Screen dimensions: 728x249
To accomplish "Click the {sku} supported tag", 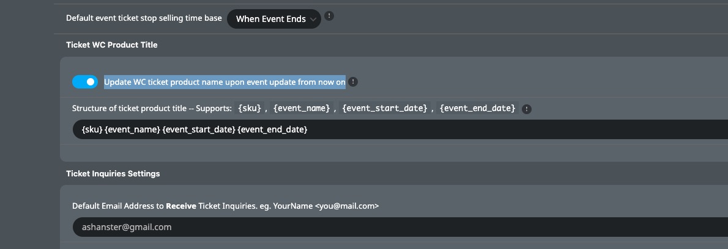I will tap(250, 108).
